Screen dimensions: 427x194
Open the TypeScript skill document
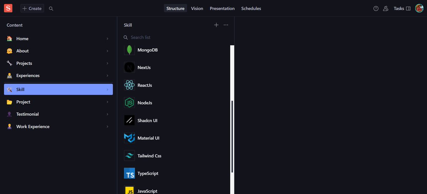[x=175, y=173]
